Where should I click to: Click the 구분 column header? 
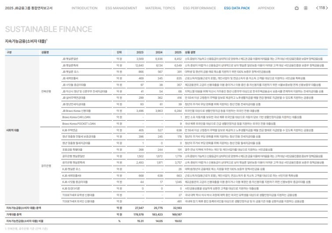[9, 52]
